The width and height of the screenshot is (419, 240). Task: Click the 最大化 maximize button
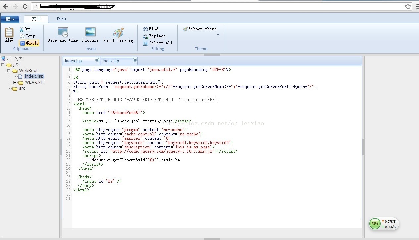point(29,43)
